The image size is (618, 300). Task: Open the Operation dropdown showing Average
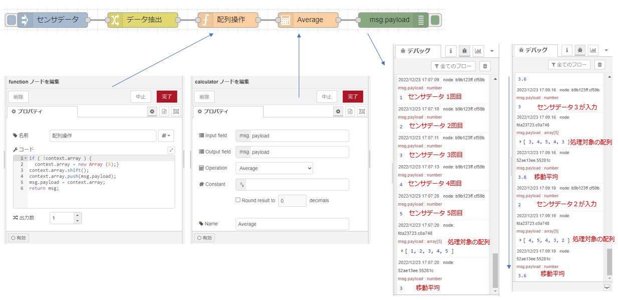tap(274, 168)
